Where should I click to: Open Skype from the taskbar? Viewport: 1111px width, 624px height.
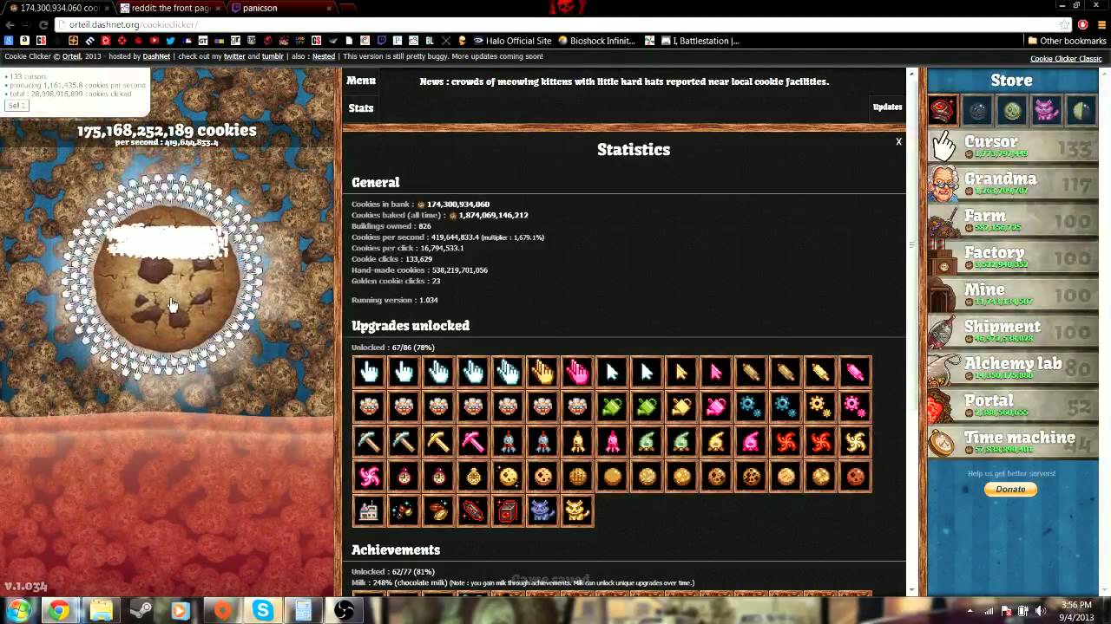pyautogui.click(x=262, y=611)
